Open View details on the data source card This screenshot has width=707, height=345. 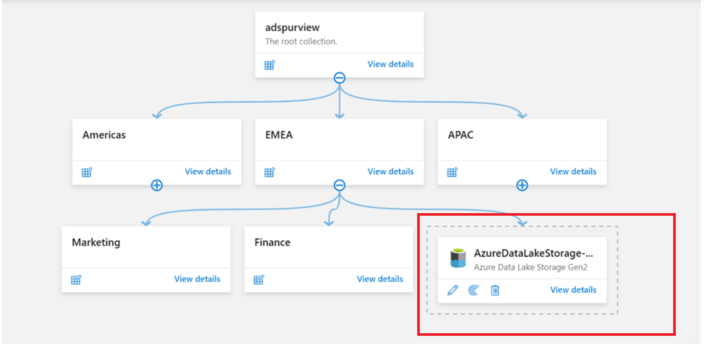[573, 290]
